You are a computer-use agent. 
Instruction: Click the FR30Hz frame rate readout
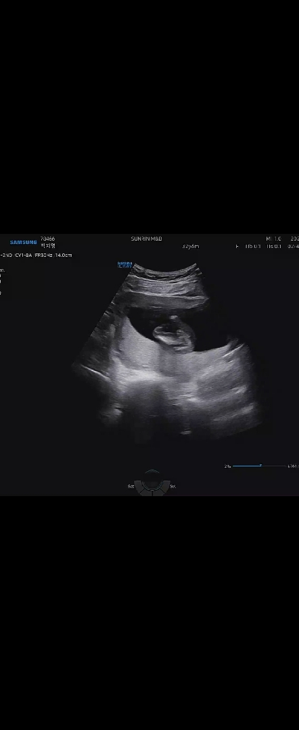pos(44,255)
